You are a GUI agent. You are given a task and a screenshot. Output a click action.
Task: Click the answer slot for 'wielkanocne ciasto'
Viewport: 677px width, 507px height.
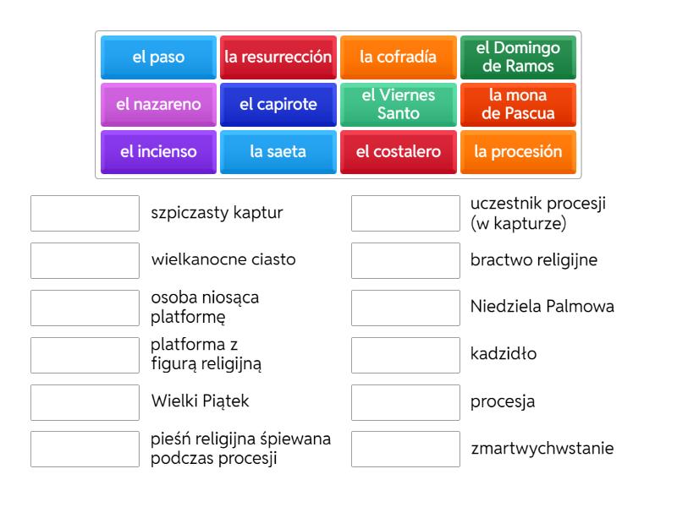[x=85, y=261]
